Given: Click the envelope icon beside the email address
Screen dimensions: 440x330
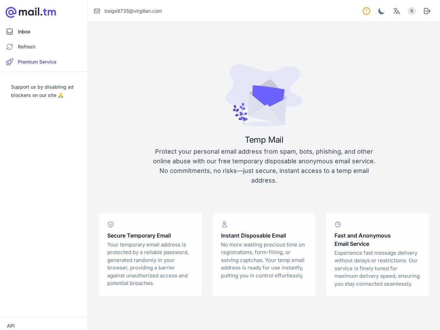Looking at the screenshot, I should tap(97, 11).
